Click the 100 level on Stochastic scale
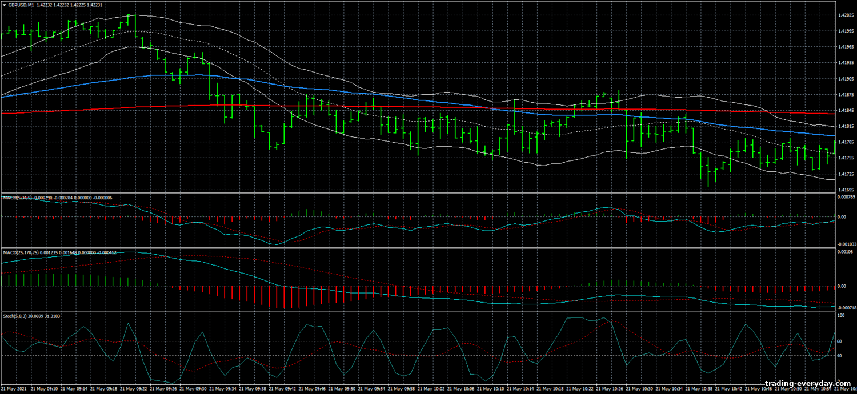The height and width of the screenshot is (394, 857). click(x=841, y=315)
